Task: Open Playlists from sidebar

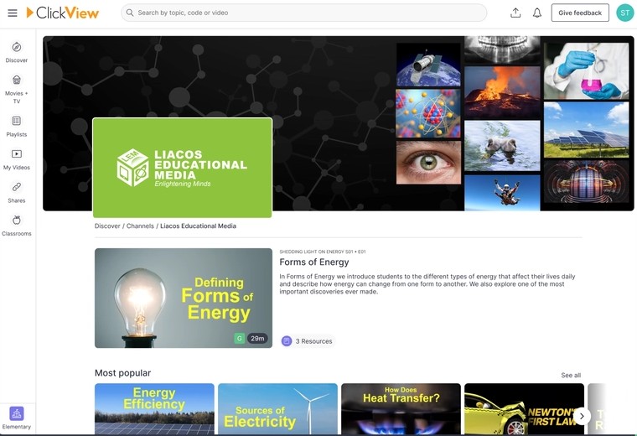Action: (x=17, y=127)
